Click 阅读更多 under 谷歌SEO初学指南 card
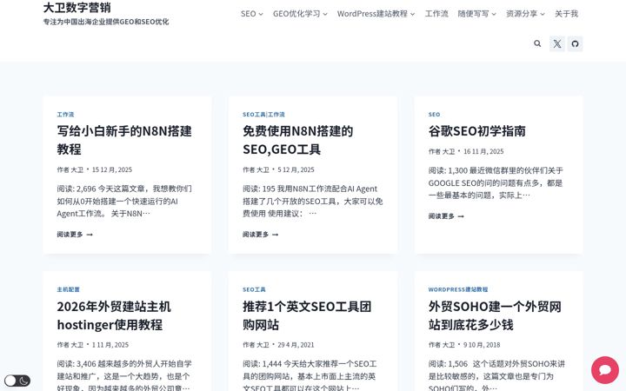This screenshot has height=391, width=626. tap(446, 215)
